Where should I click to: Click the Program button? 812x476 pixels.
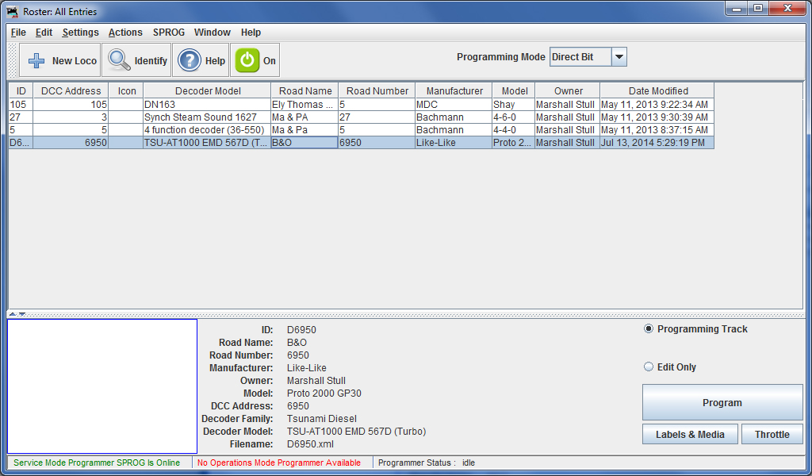[x=722, y=402]
